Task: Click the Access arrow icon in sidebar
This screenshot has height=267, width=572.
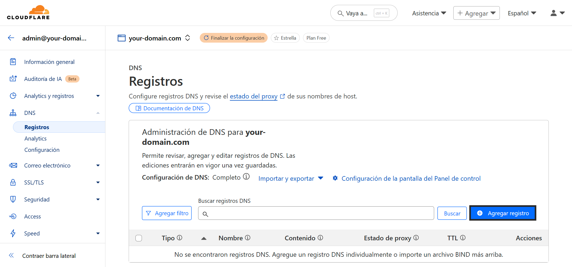Action: pyautogui.click(x=13, y=216)
